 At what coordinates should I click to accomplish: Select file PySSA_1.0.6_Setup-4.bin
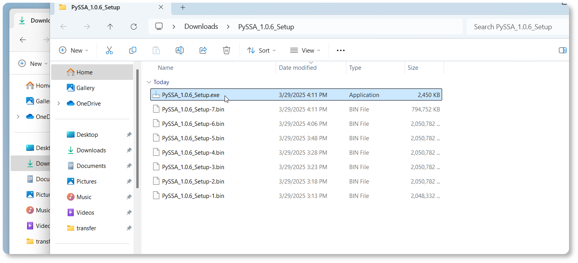[x=296, y=153]
